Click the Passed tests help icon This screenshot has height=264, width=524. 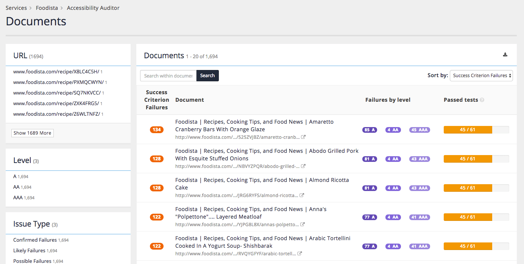pos(482,100)
